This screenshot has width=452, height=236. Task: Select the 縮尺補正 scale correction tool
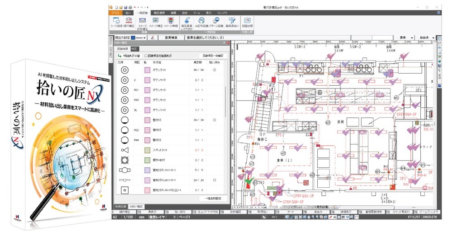tap(129, 22)
